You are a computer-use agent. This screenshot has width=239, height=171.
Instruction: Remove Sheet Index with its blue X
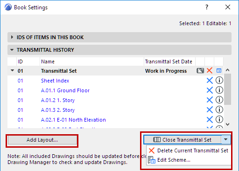point(210,81)
